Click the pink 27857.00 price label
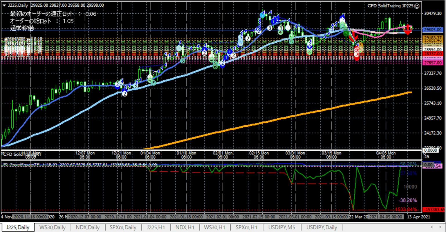This screenshot has width=446, height=232. (433, 63)
